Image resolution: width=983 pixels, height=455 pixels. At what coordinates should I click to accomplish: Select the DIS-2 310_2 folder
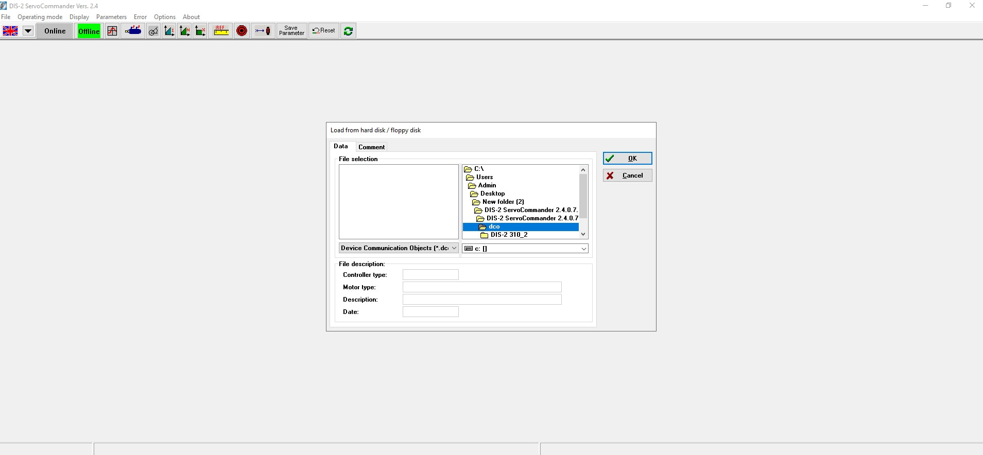[x=509, y=235]
